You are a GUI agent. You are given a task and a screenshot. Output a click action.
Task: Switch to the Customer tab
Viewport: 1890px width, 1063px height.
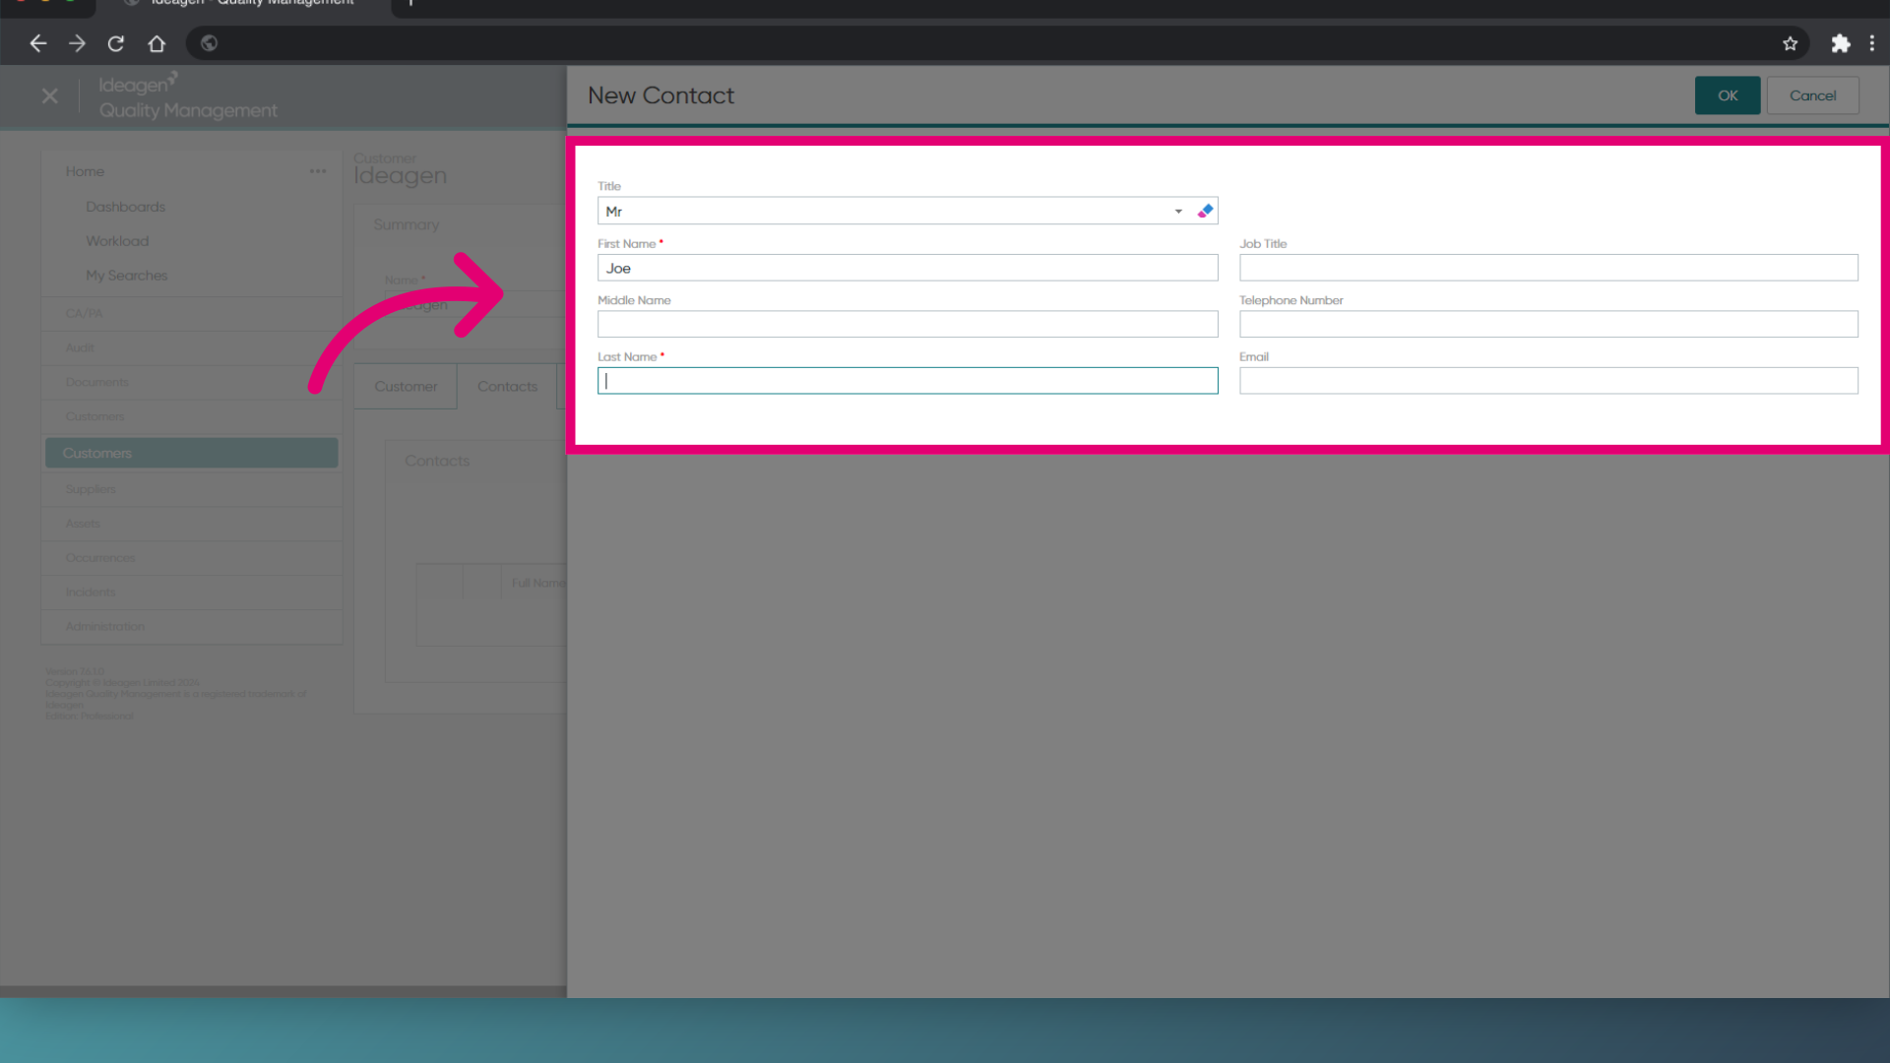(x=406, y=387)
